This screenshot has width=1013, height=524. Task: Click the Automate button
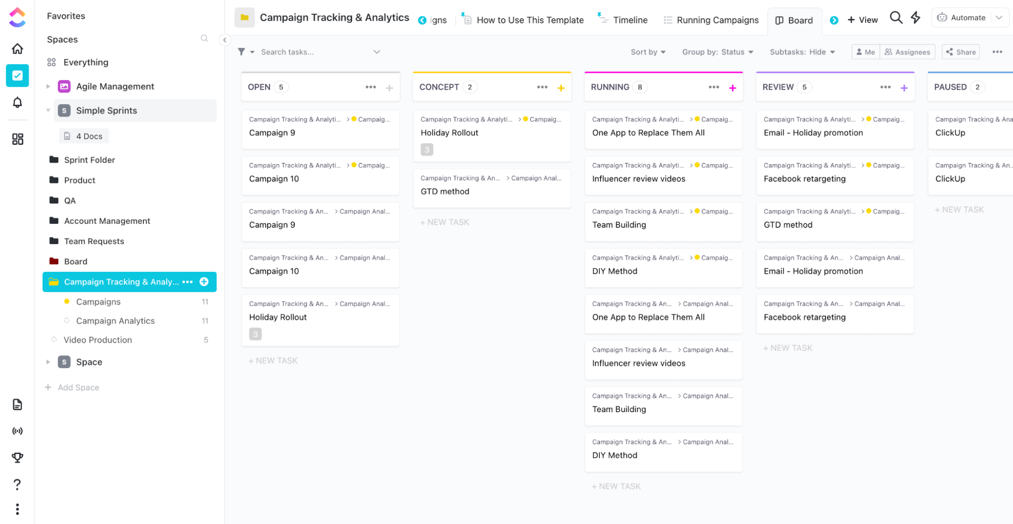(961, 18)
